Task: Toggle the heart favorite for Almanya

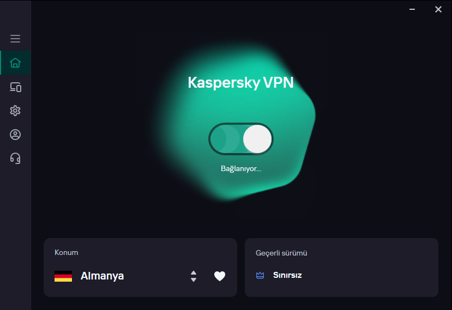Action: 220,276
